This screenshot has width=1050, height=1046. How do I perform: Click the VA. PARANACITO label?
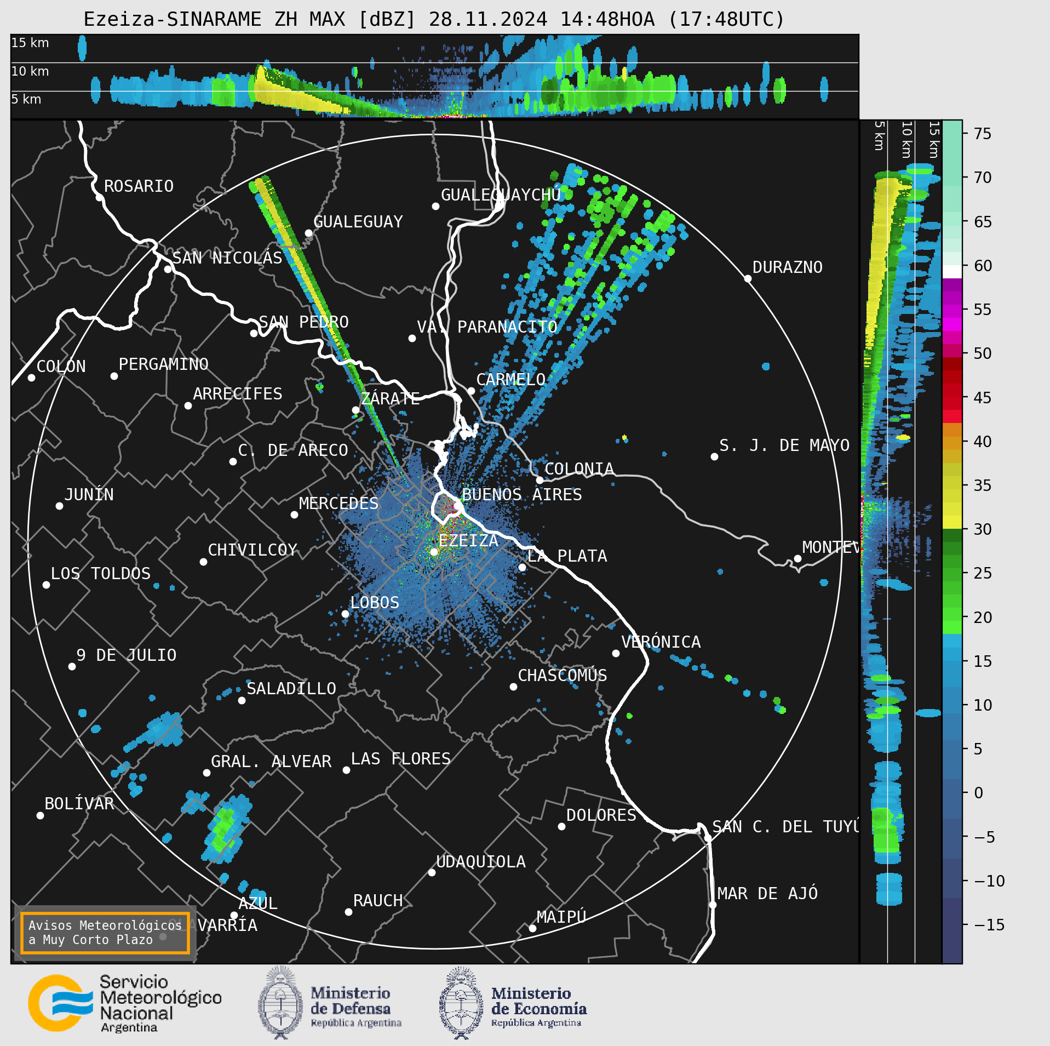tap(487, 327)
